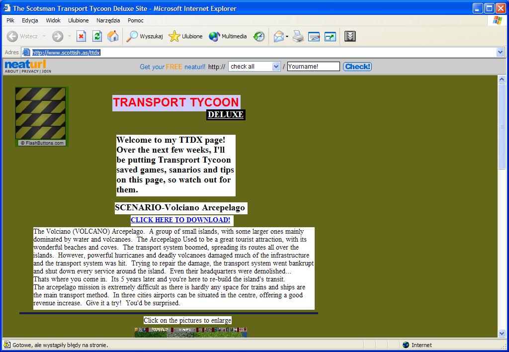The image size is (509, 352).
Task: Click the 'Get your FREE neaturl!' text
Action: 172,67
